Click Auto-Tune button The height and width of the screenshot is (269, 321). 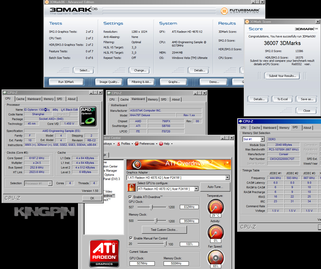(x=215, y=187)
